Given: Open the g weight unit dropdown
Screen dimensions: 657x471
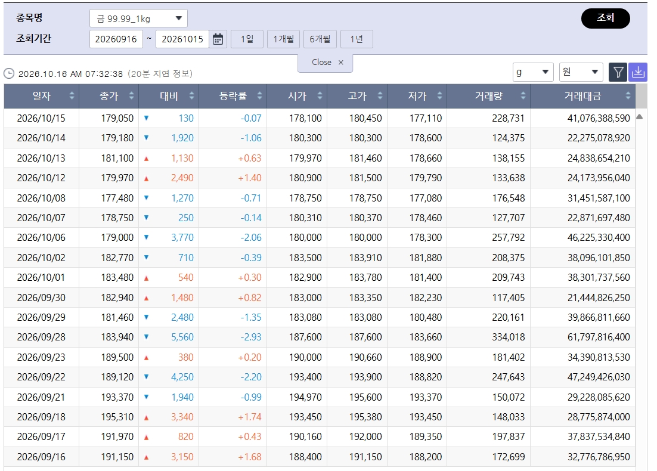Looking at the screenshot, I should click(533, 72).
